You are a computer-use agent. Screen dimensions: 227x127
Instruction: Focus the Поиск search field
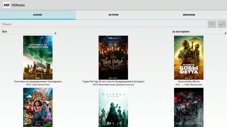click(x=103, y=24)
